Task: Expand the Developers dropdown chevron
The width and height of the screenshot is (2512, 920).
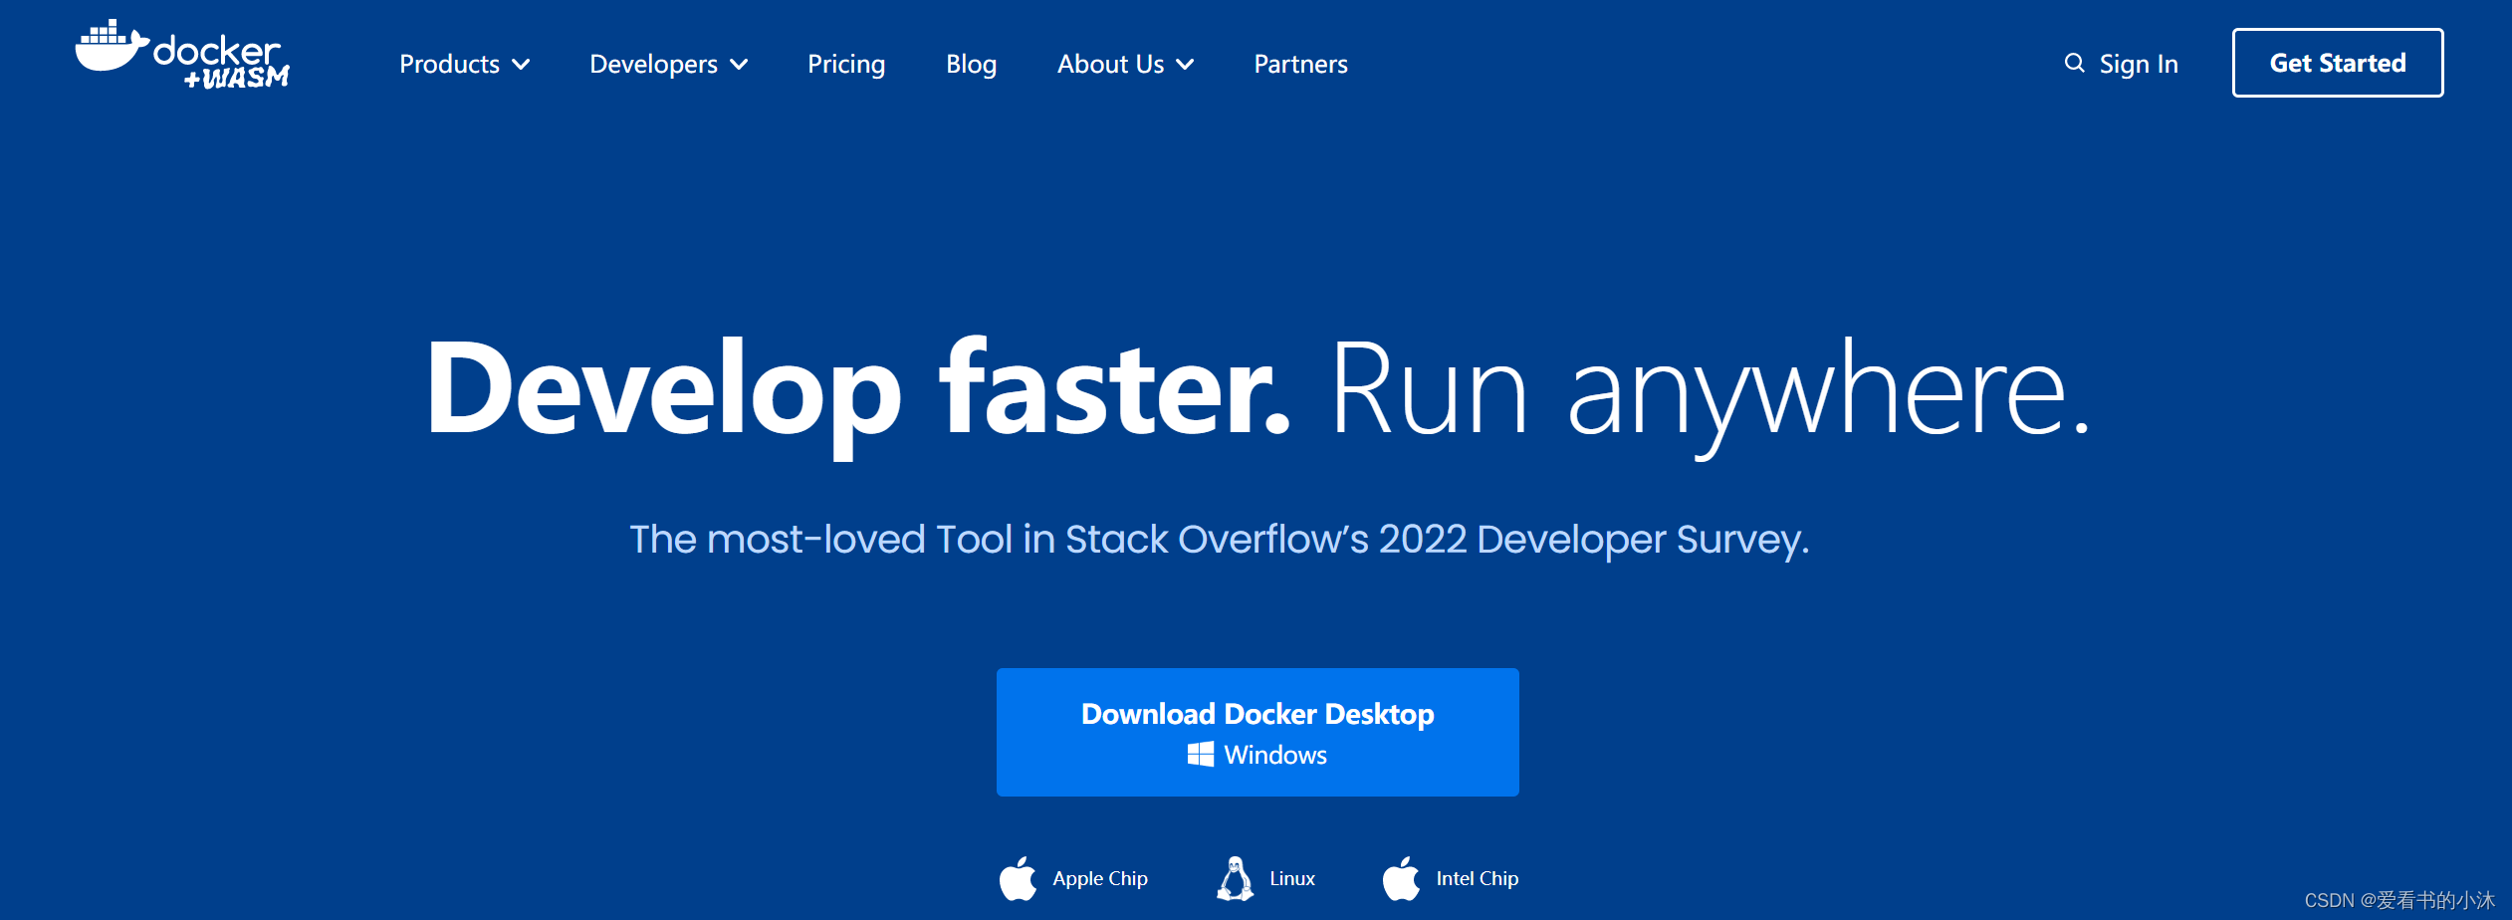Action: [x=739, y=65]
